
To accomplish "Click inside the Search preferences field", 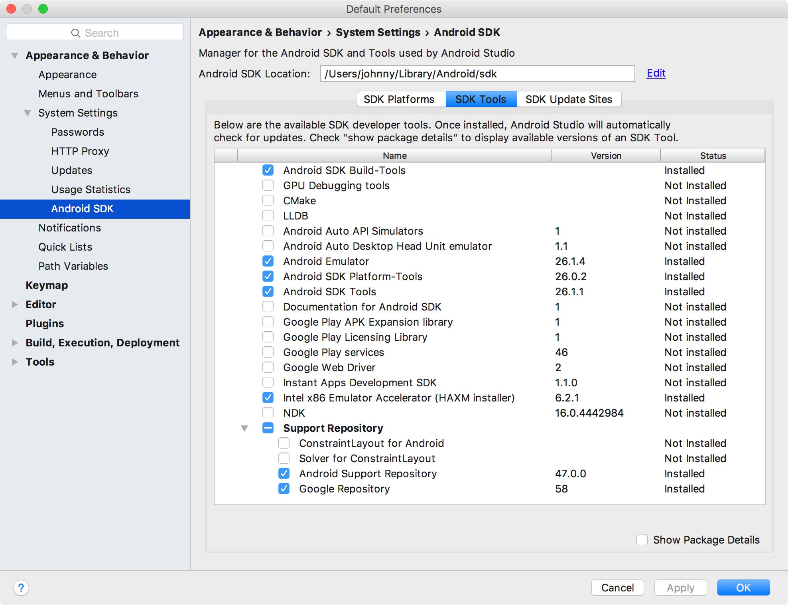I will click(95, 33).
